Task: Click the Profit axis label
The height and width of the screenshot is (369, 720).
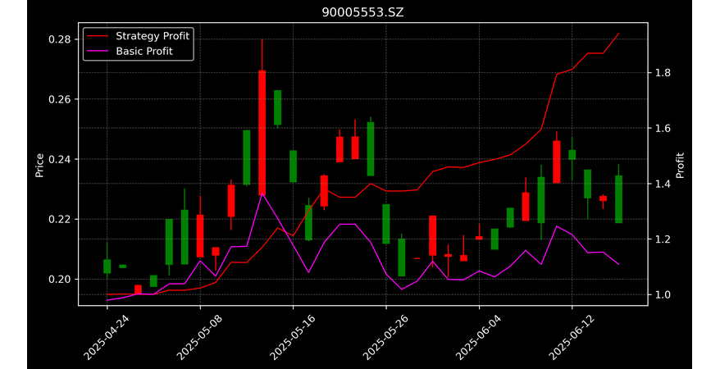Action: (x=680, y=165)
